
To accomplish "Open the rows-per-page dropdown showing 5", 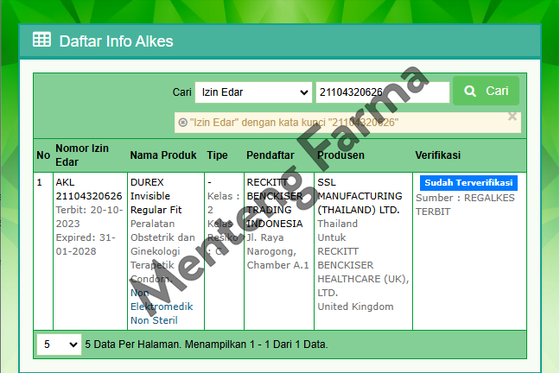I will pos(59,345).
